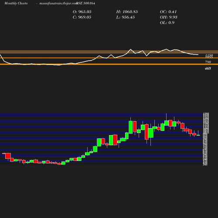Viewport: 218px width, 218px height.
Task: Click the Monthly Charts title
Action: coord(16,3)
